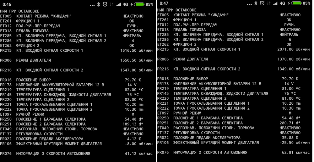The image size is (314, 162).
Task: Select ET286 gear value 6
Action: point(290,39)
